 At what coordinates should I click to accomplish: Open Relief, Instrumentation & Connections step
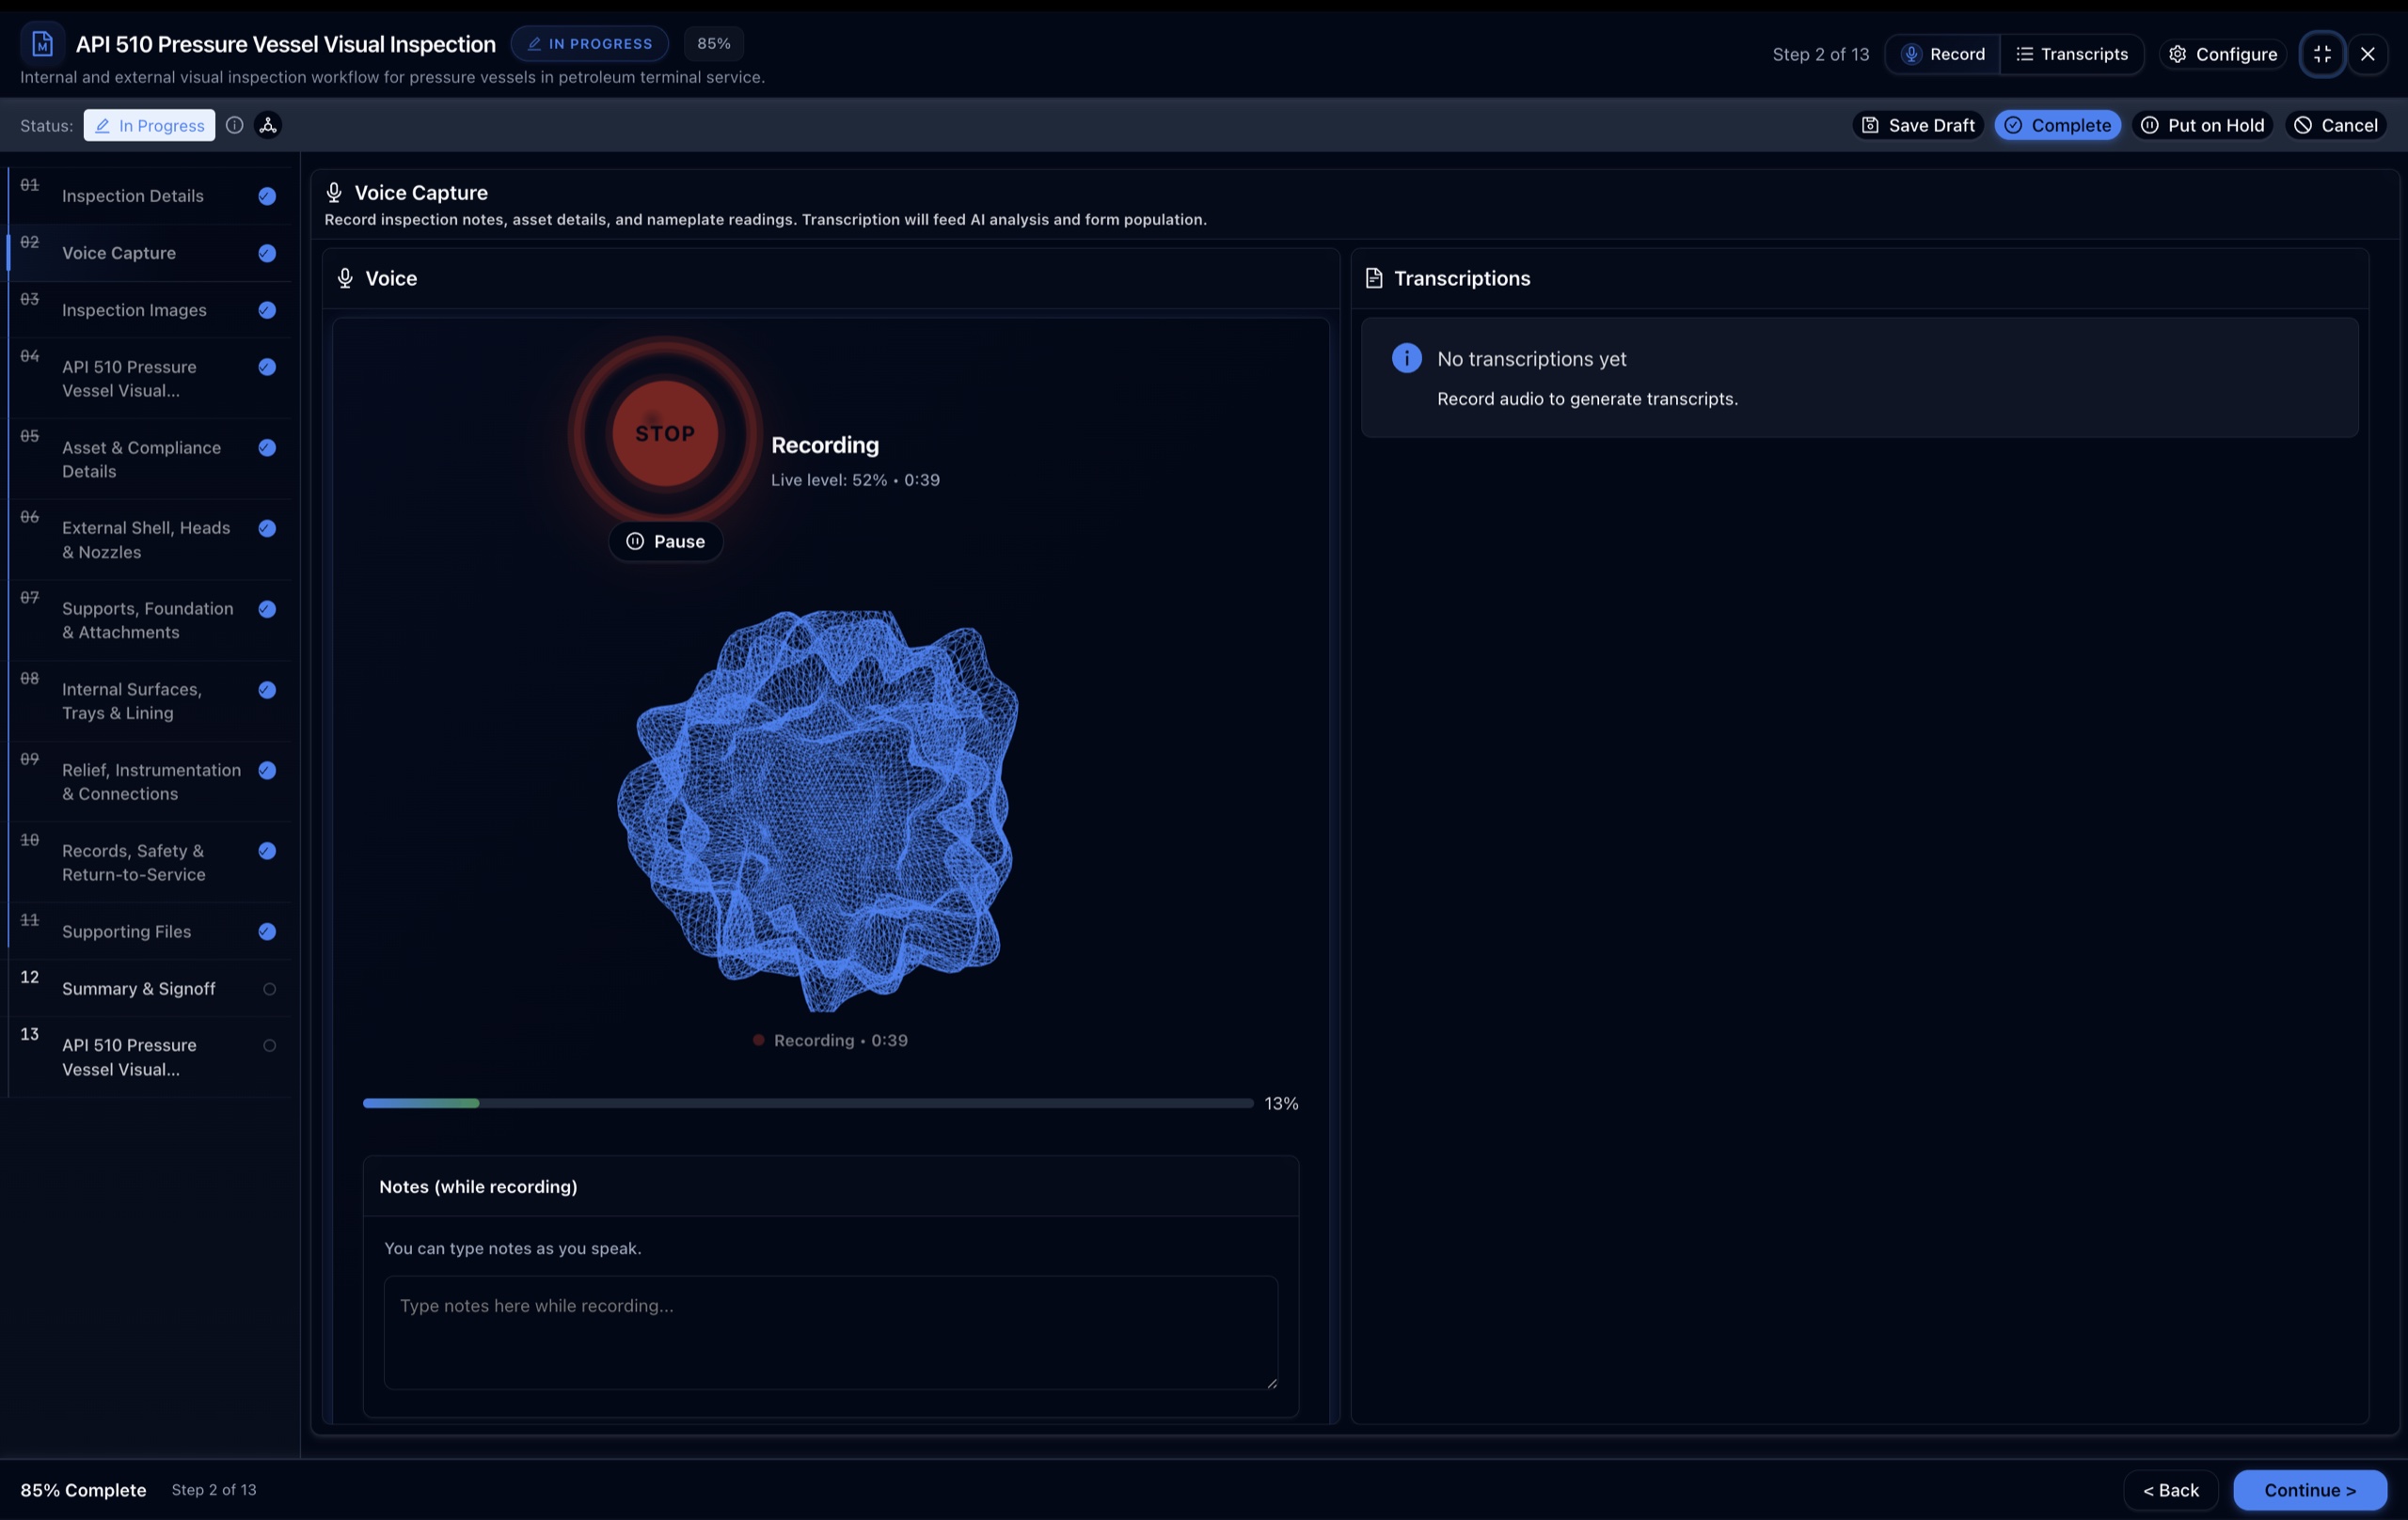[x=150, y=781]
